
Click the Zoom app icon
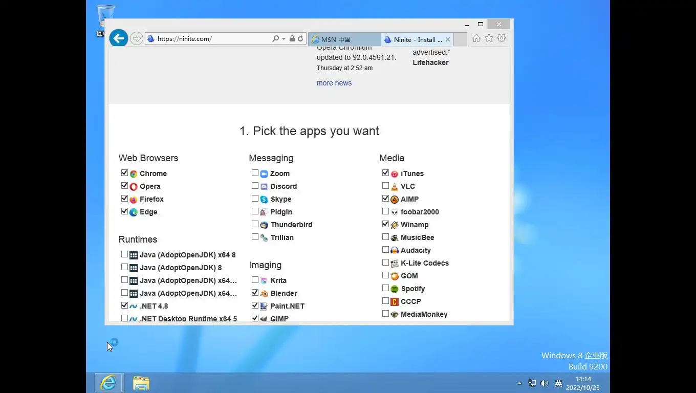point(264,174)
